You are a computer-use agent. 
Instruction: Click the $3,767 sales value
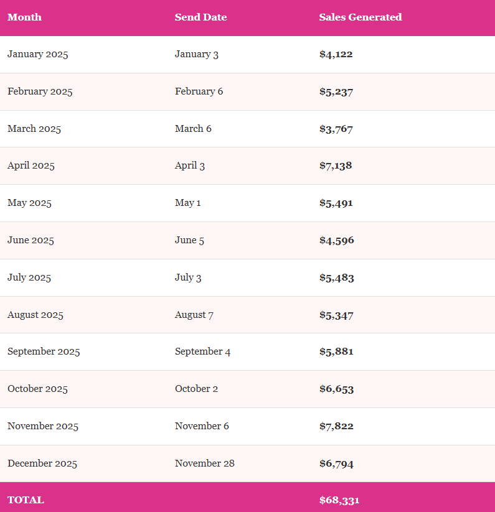pyautogui.click(x=336, y=129)
